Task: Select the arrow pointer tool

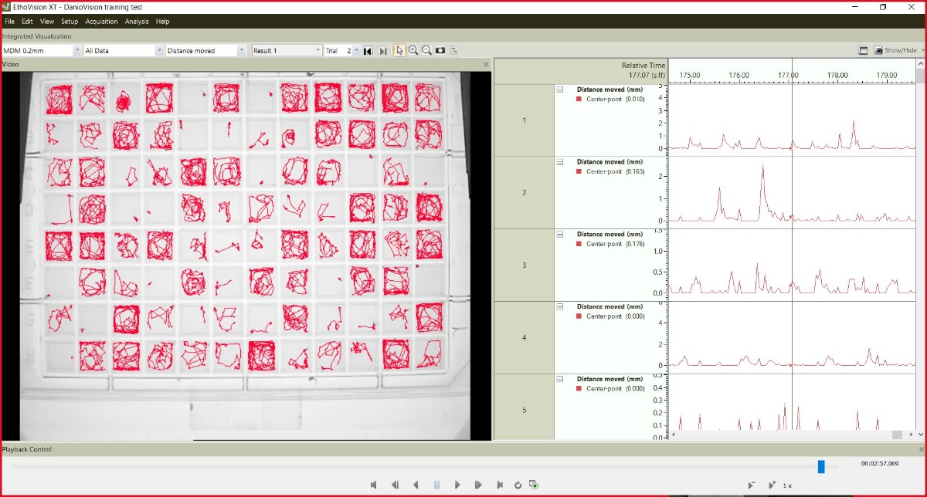Action: pos(399,50)
